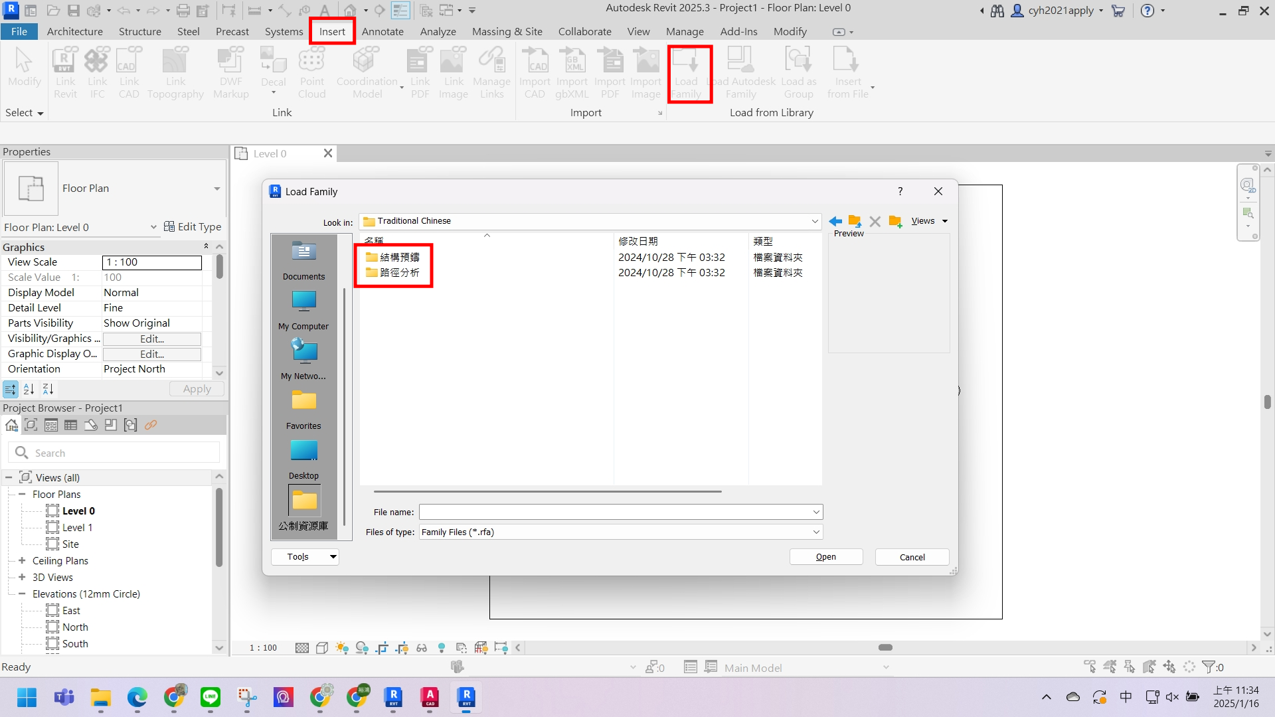Open Documents place in Load Family sidebar

coord(303,260)
